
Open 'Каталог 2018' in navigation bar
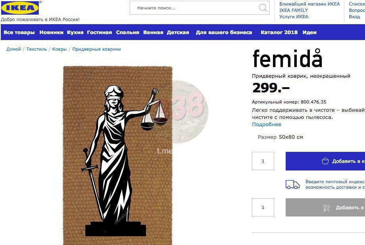279,33
